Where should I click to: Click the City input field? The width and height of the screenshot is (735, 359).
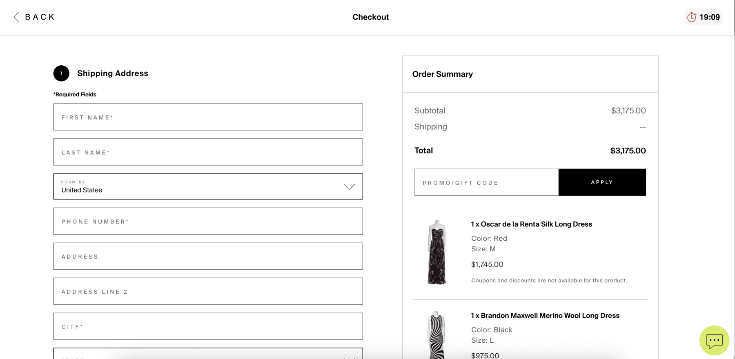(208, 326)
